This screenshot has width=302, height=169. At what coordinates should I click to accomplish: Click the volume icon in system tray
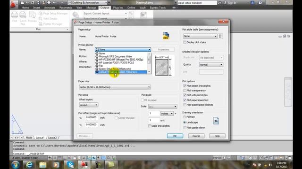[270, 165]
